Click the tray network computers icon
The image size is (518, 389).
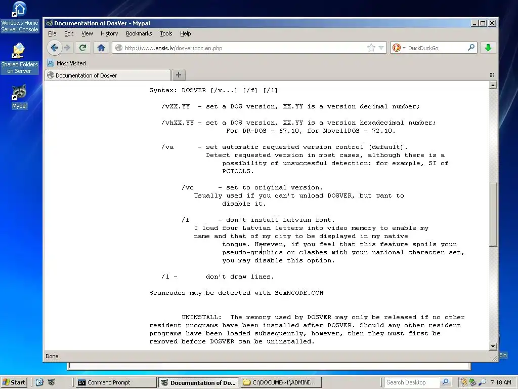point(473,382)
